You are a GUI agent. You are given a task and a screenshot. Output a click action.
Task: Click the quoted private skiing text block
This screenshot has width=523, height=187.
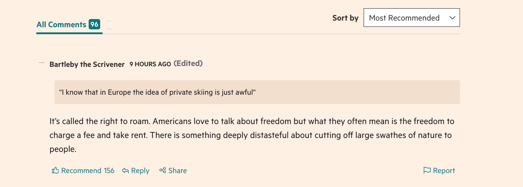point(257,92)
